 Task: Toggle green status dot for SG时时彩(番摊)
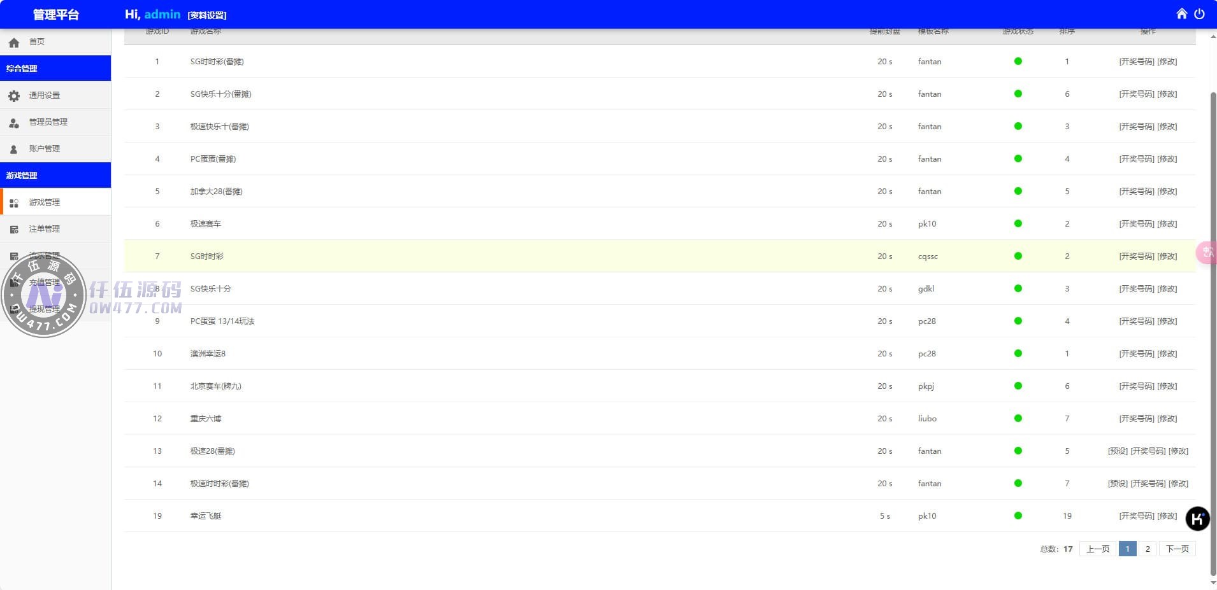point(1018,62)
